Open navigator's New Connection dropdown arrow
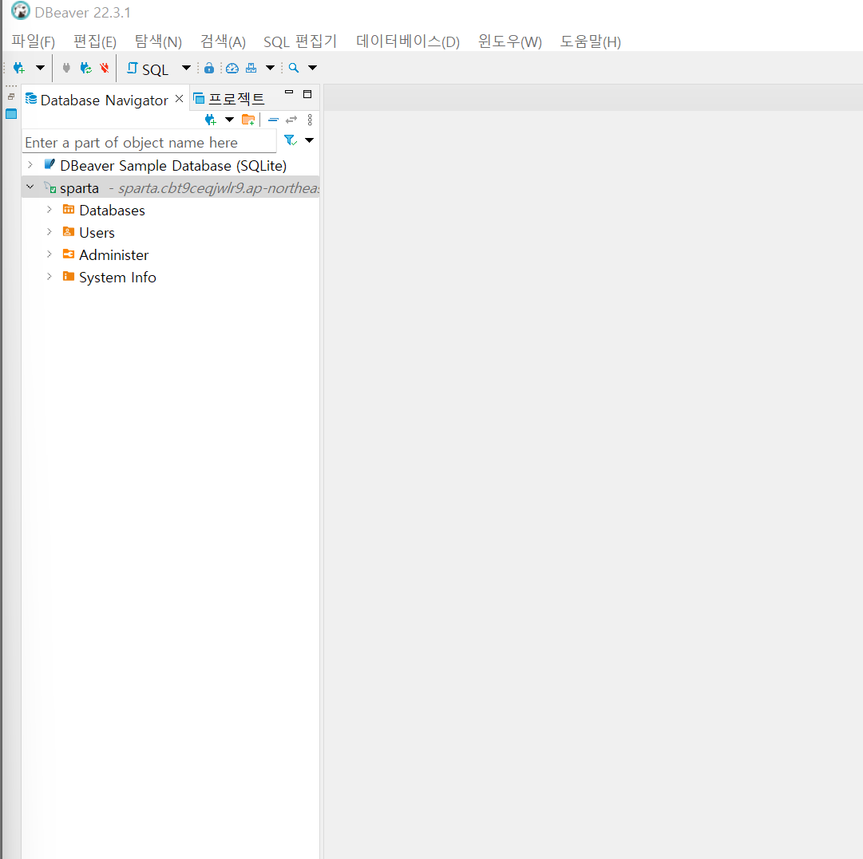 pyautogui.click(x=229, y=120)
